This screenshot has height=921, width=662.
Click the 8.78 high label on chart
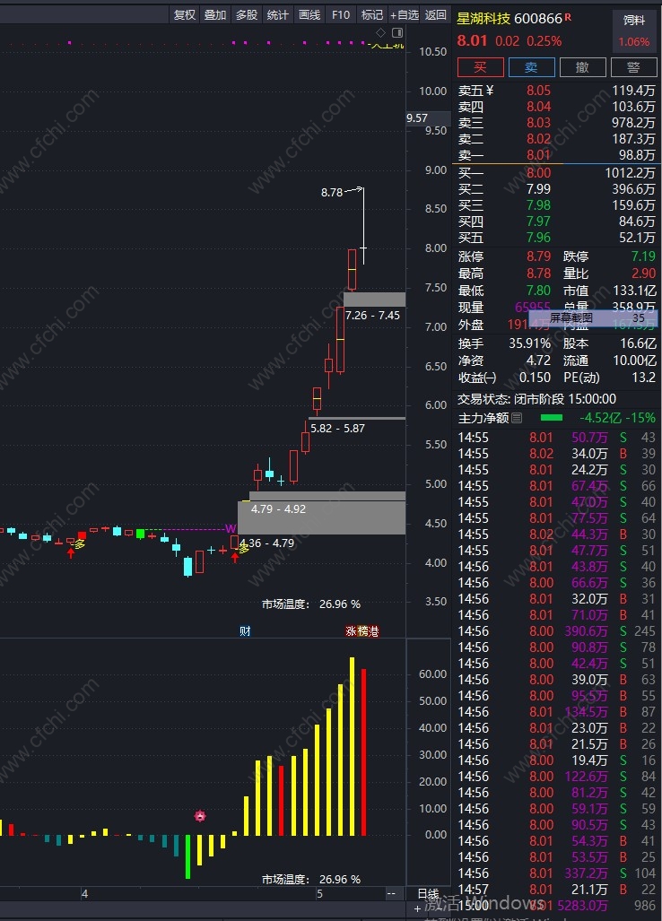[332, 192]
